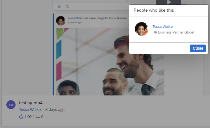
Task: Click the thumbs-up like icon for testing.mp4
Action: point(21,117)
